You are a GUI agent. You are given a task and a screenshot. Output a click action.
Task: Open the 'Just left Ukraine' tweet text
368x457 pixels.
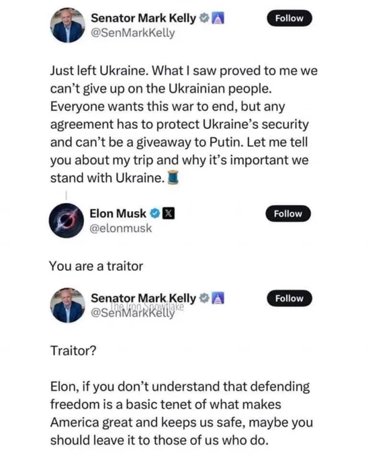click(184, 124)
